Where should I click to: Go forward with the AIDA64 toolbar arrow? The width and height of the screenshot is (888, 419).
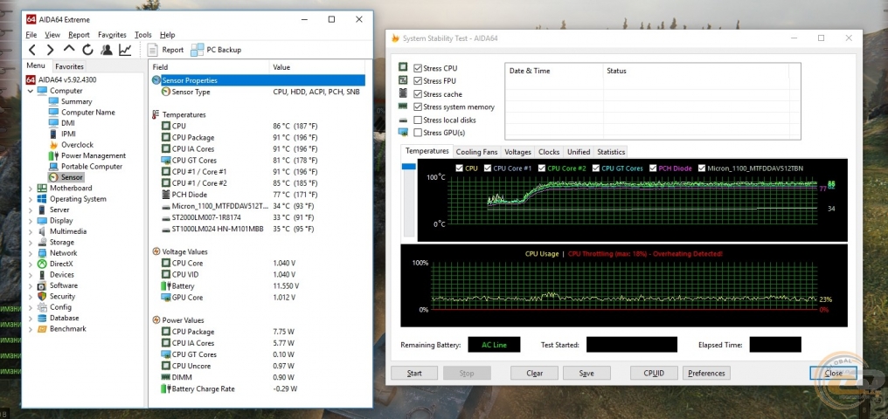point(51,50)
